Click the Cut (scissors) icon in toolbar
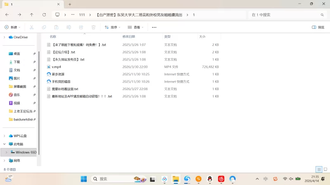 pyautogui.click(x=31, y=27)
